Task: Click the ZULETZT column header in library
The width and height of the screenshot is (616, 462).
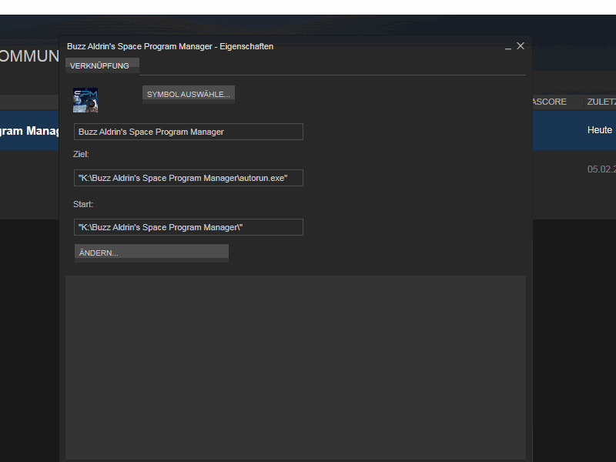Action: point(601,102)
